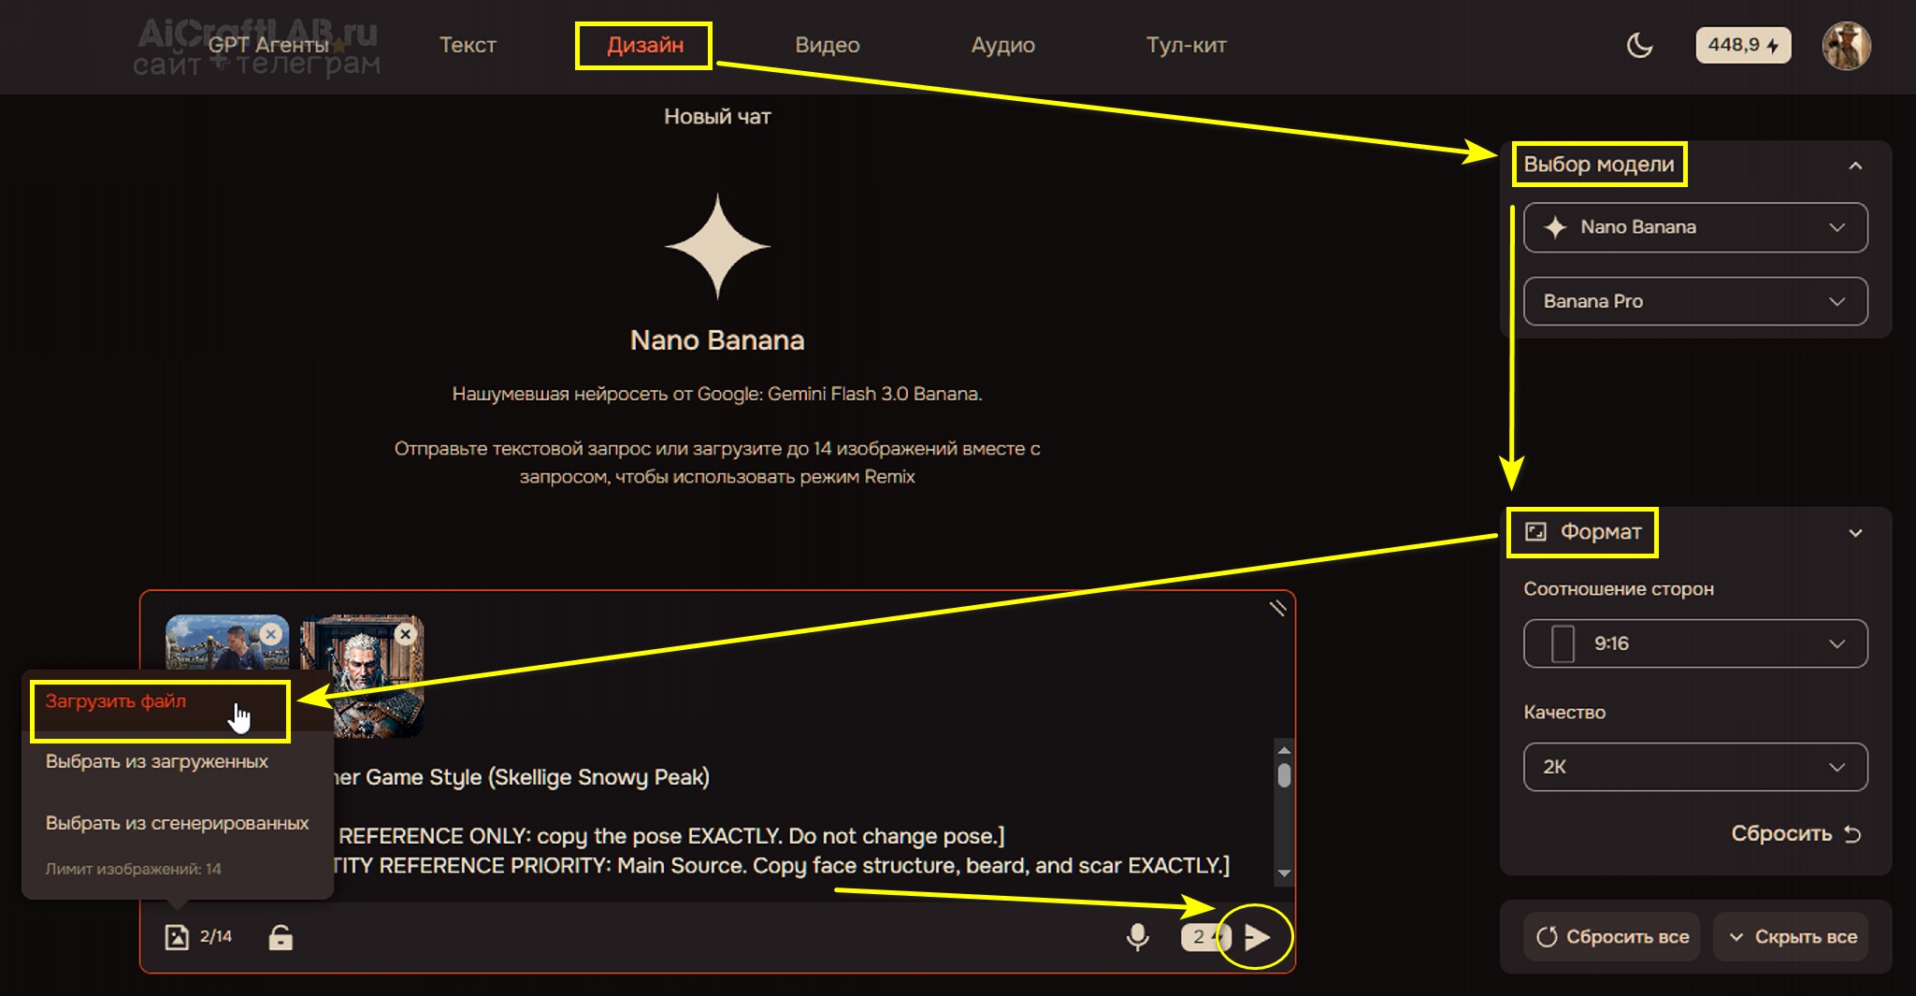
Task: Click the prompt scrollbar down arrow
Action: [x=1284, y=873]
